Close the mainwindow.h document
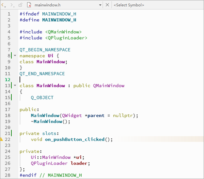This screenshot has height=179, width=204. [x=107, y=5]
